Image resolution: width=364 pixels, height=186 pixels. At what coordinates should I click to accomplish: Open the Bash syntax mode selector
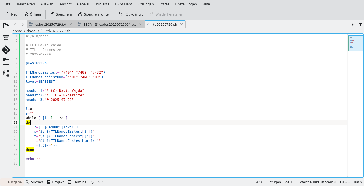358,182
